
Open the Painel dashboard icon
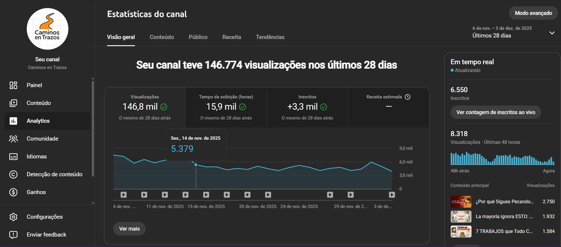(13, 85)
